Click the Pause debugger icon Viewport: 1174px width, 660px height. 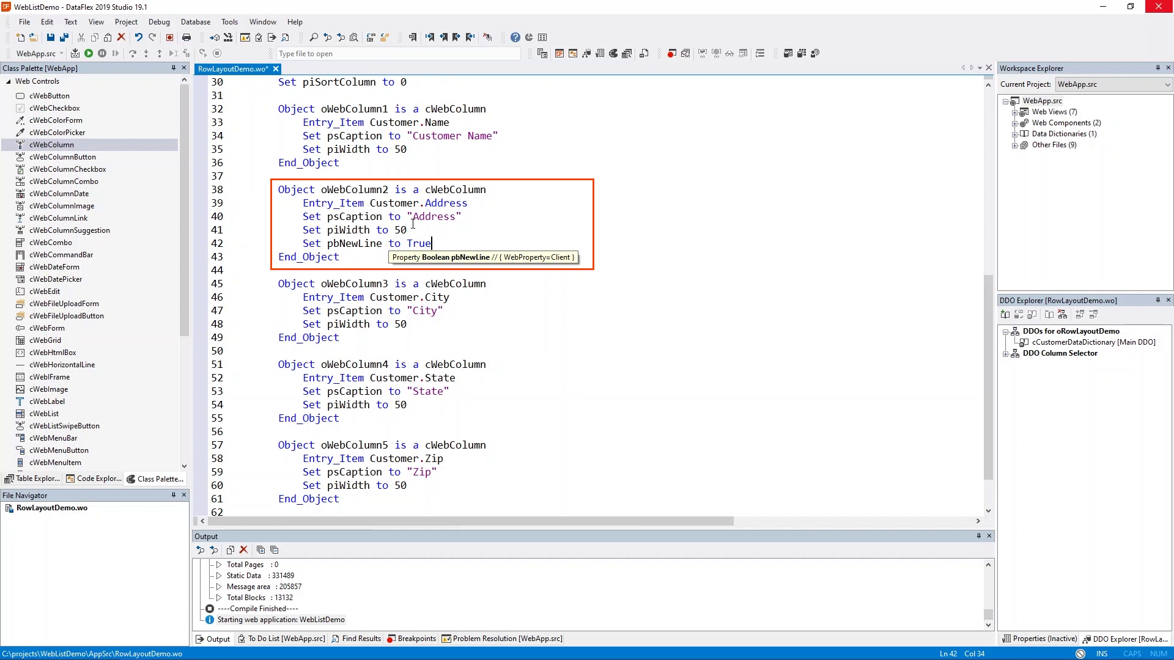[x=102, y=53]
